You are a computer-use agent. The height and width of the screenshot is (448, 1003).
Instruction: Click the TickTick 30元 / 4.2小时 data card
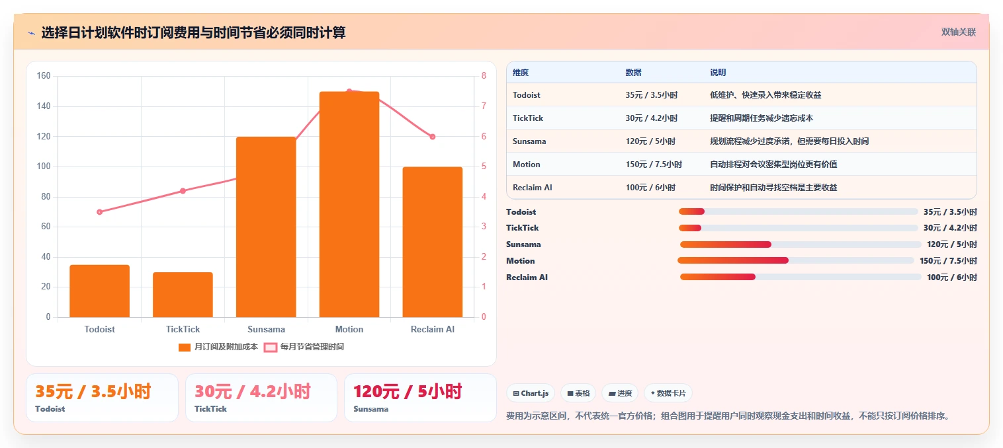[261, 398]
